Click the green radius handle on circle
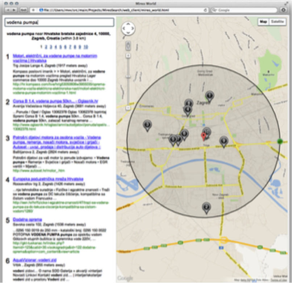 (x=279, y=141)
